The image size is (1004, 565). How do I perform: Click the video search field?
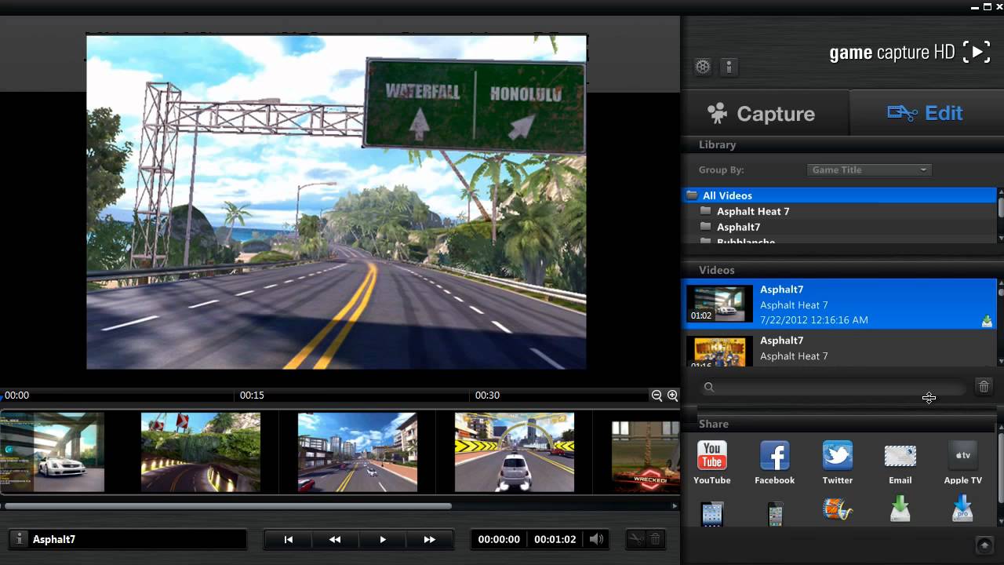(x=834, y=387)
